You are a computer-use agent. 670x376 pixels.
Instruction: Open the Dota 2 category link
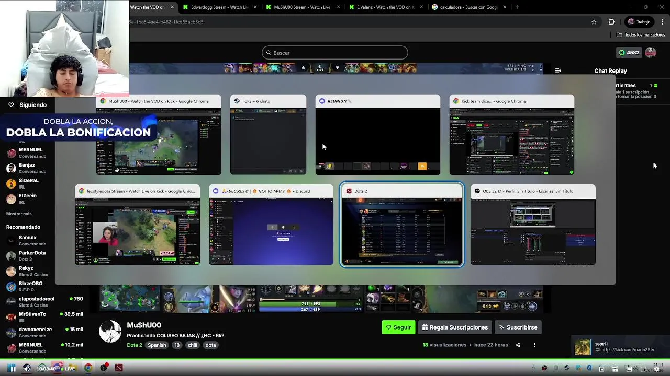134,345
